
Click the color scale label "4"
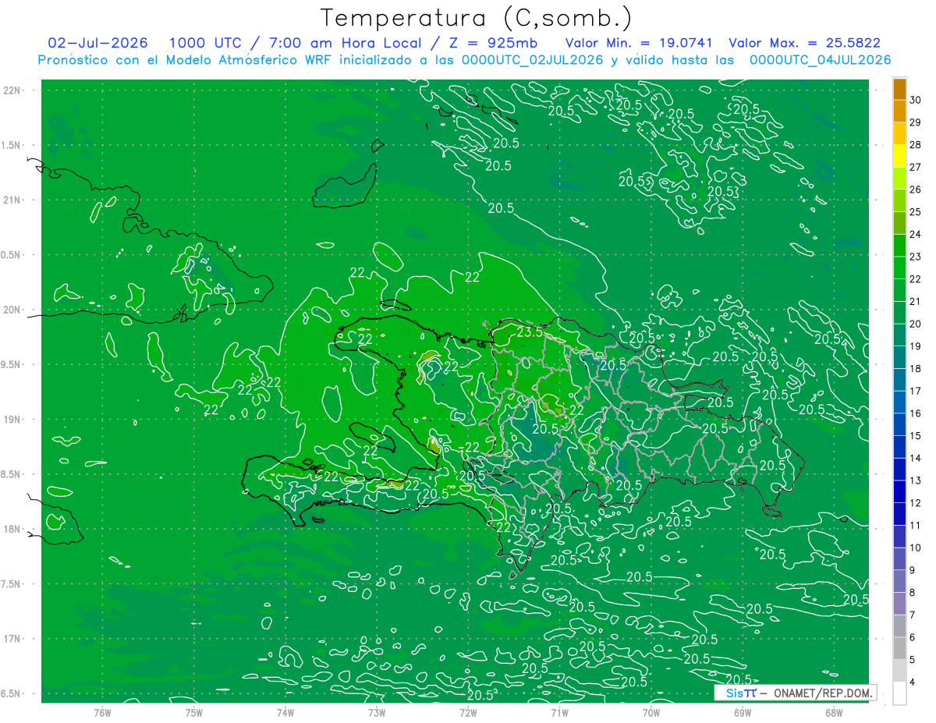(913, 682)
